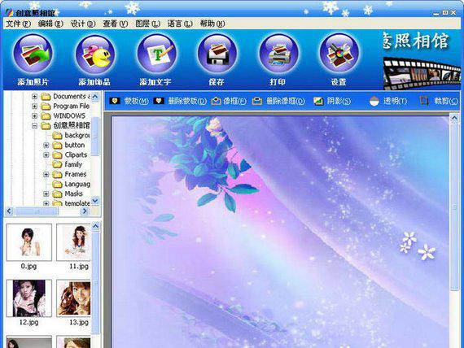Screen dimensions: 464x348
Task: Click the purple floral canvas image
Action: point(281,232)
